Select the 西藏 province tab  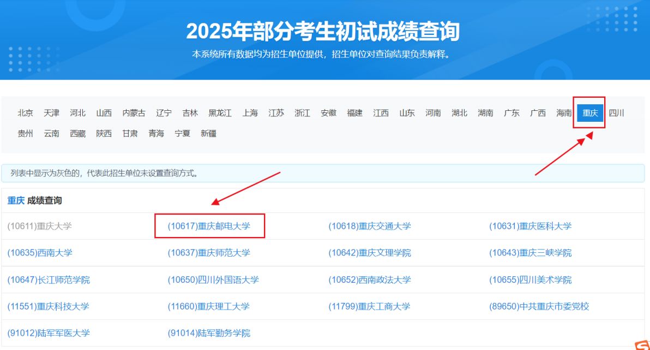[77, 133]
